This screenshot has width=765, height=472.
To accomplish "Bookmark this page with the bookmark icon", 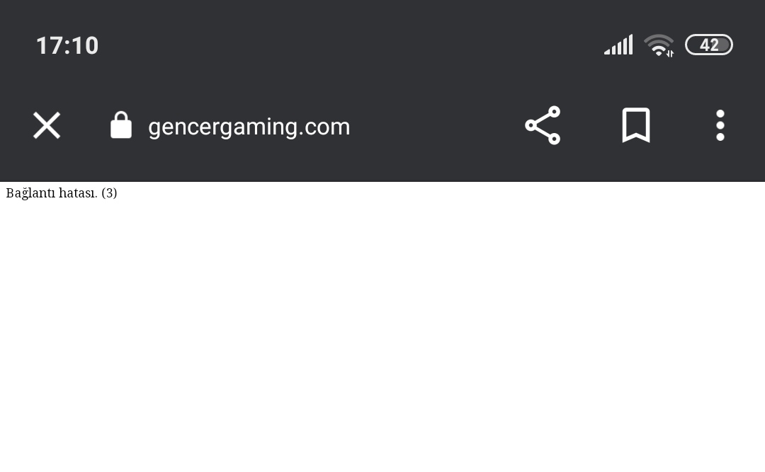I will click(x=635, y=126).
